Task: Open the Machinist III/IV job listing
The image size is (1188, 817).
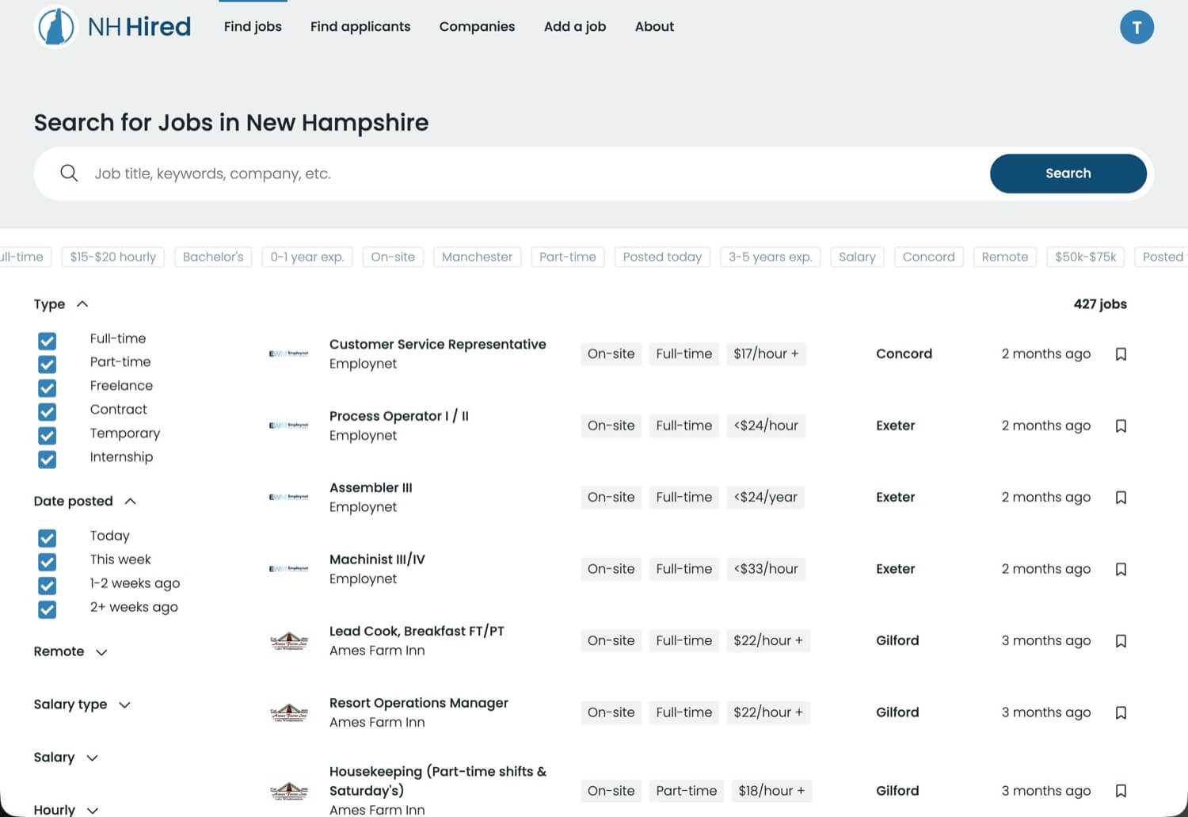Action: click(377, 559)
